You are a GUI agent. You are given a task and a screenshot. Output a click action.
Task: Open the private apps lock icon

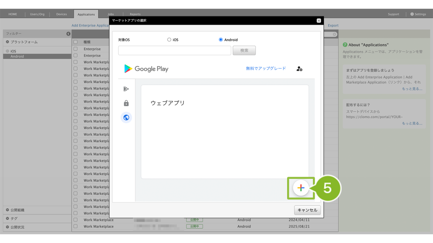coord(126,103)
